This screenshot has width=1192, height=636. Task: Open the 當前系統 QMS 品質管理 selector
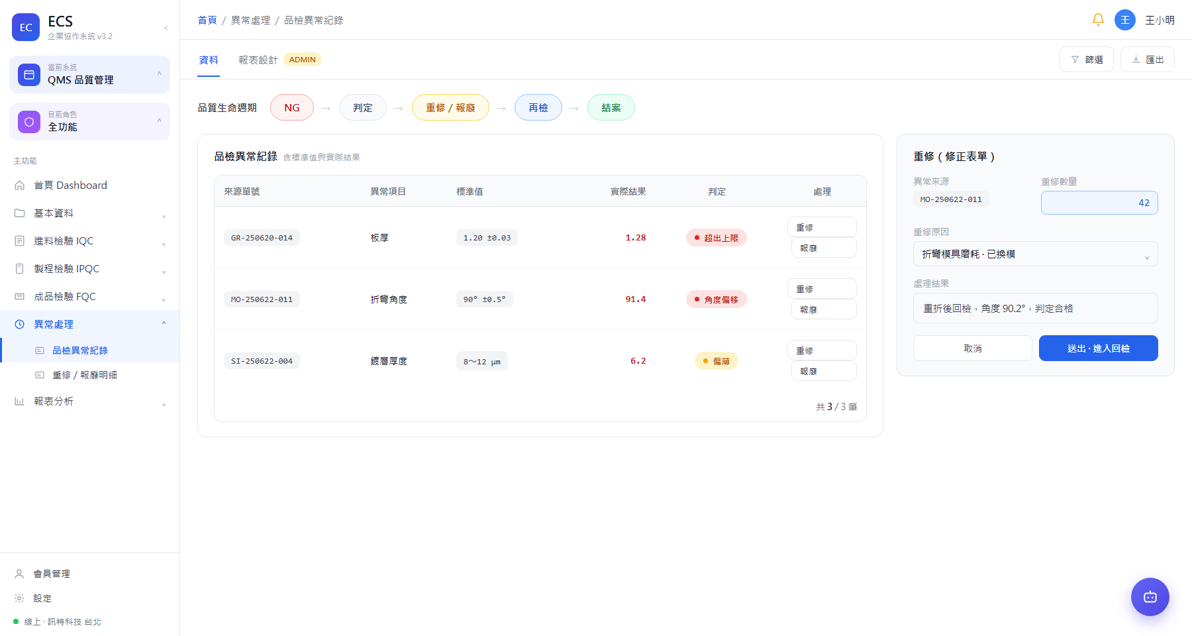(x=89, y=75)
